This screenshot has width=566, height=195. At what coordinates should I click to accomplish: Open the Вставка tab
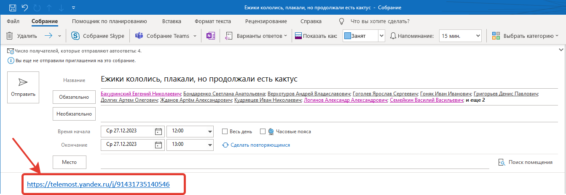coord(172,21)
